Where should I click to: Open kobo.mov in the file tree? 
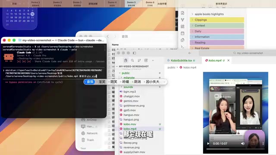pos(130,124)
